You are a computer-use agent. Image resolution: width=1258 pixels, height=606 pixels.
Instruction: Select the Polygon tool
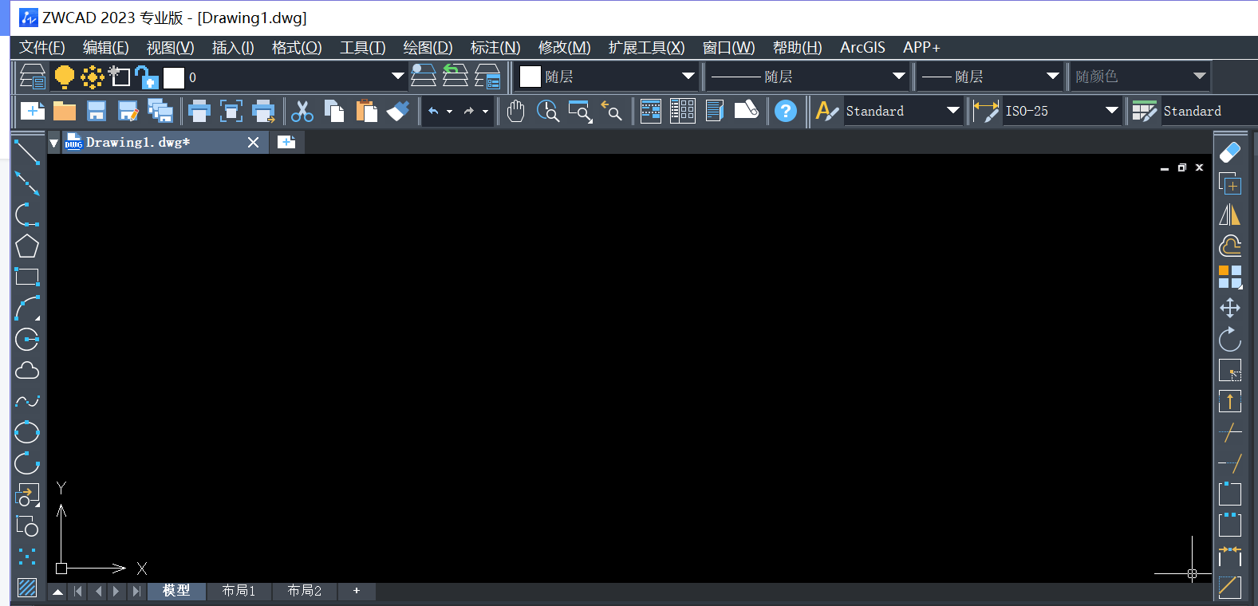[27, 246]
